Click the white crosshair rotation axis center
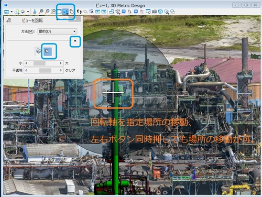Screen dimensions: 262x197 tap(113, 92)
